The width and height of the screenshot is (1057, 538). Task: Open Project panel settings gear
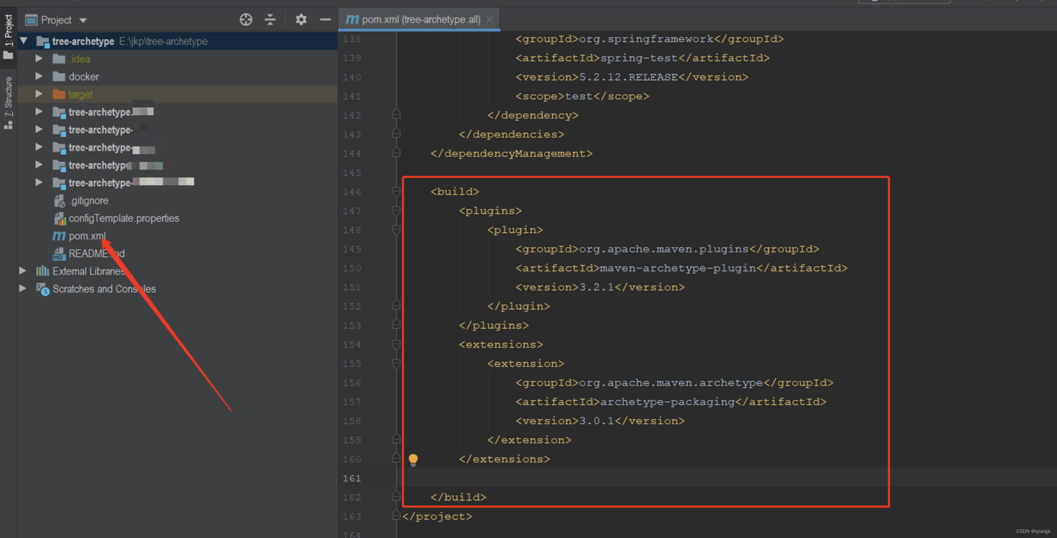(301, 20)
